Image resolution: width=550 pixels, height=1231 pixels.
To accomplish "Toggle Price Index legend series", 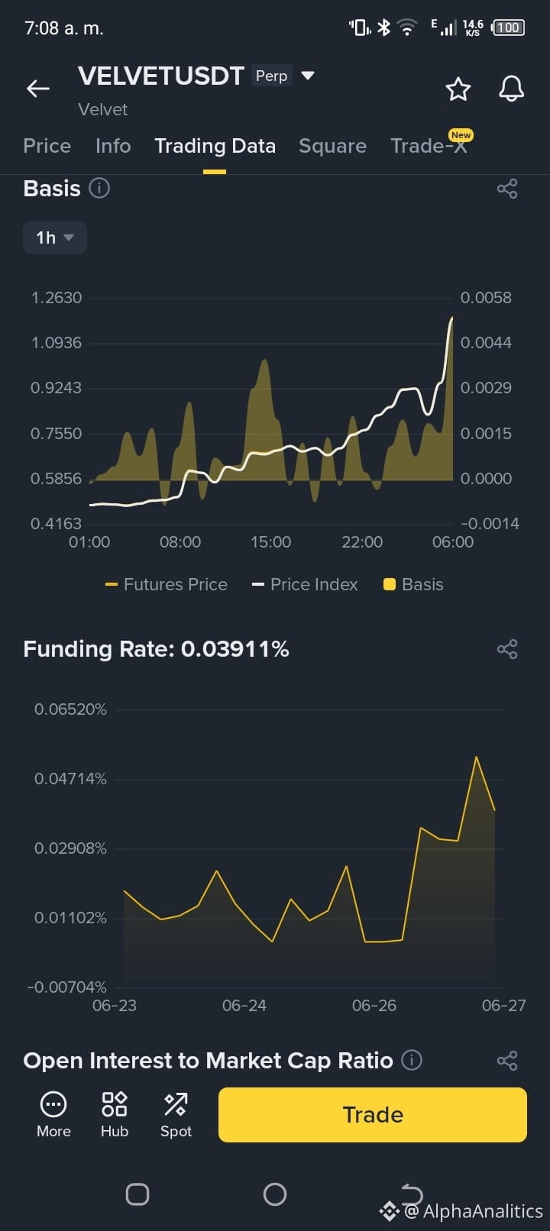I will tap(305, 584).
